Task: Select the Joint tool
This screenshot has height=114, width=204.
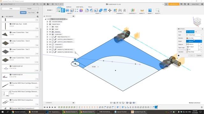Action: pyautogui.click(x=120, y=10)
